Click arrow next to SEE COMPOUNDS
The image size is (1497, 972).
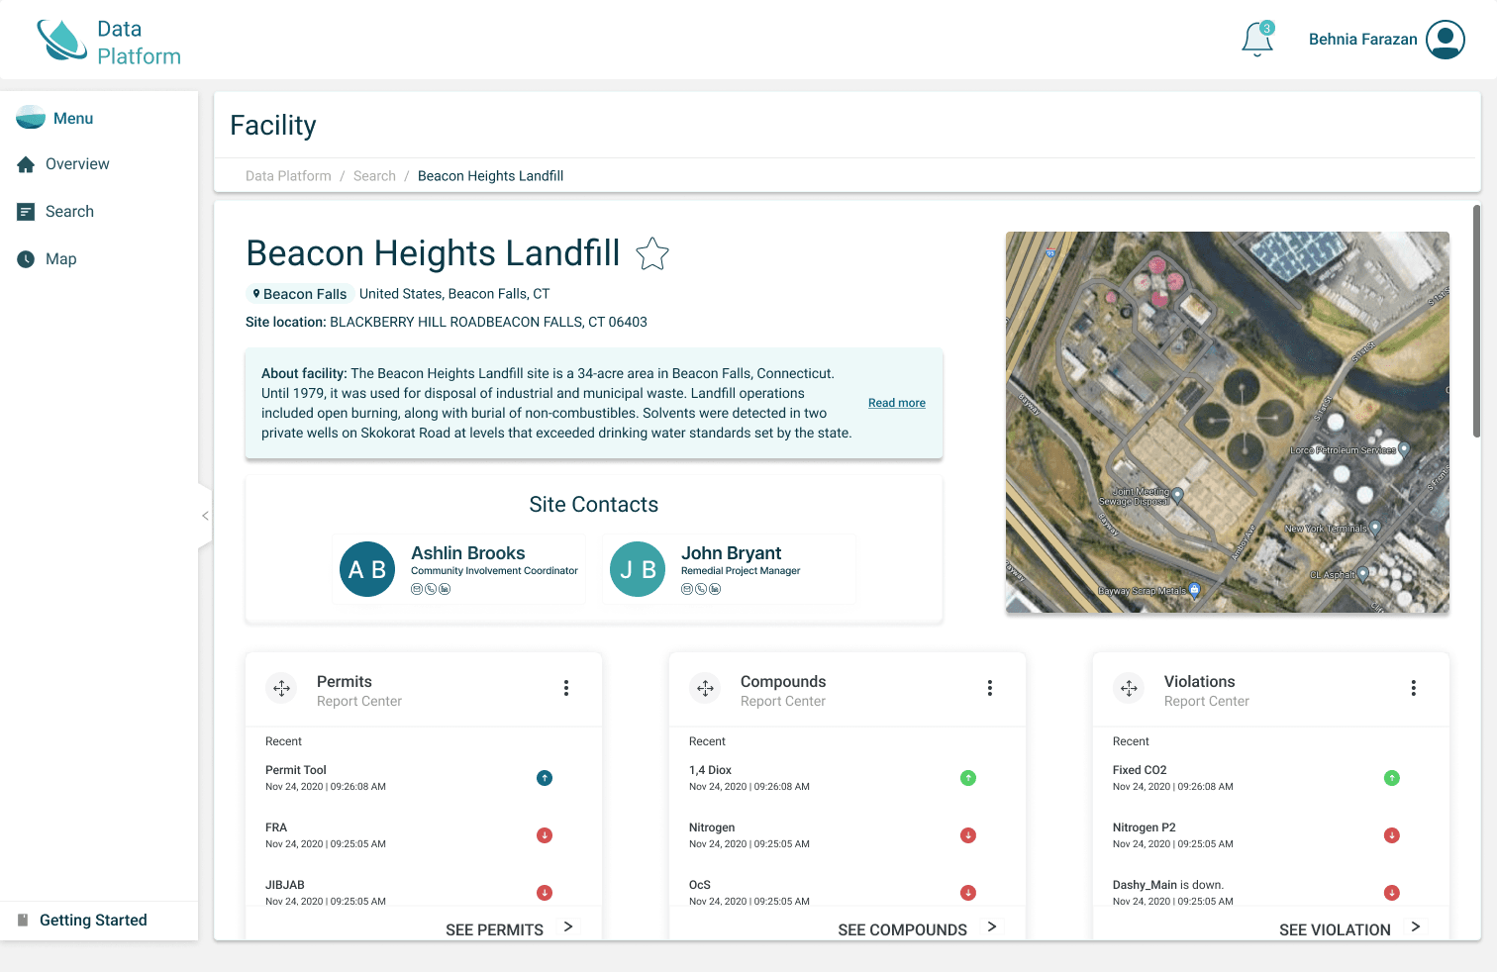point(992,926)
